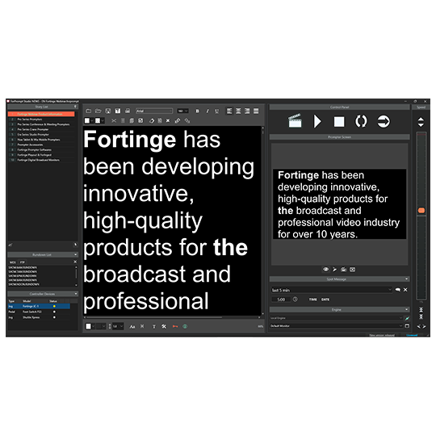This screenshot has height=436, width=436.
Task: Open the last 5 min spot message dropdown
Action: click(332, 290)
